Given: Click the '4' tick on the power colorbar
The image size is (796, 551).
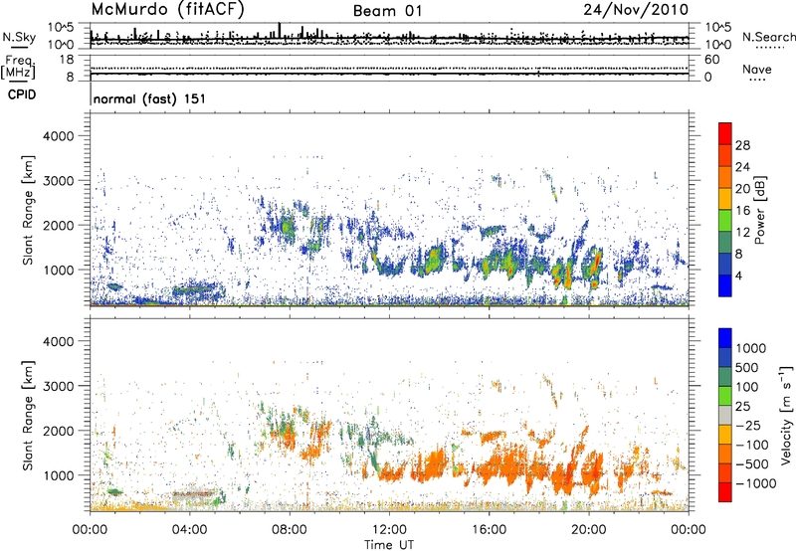Looking at the screenshot, I should 739,276.
